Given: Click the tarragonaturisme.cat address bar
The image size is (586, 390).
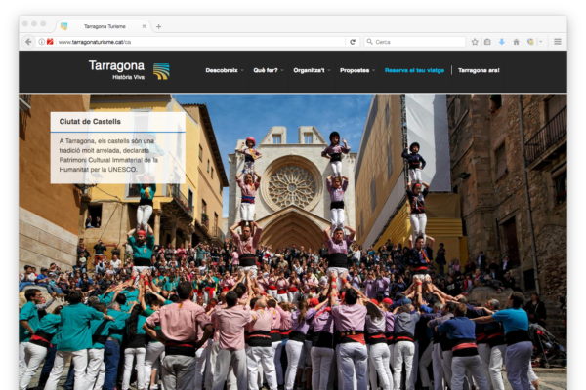Looking at the screenshot, I should pos(195,42).
